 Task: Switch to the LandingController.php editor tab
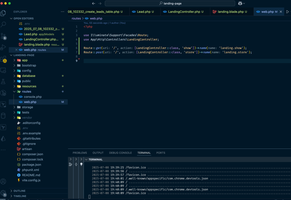184,12
